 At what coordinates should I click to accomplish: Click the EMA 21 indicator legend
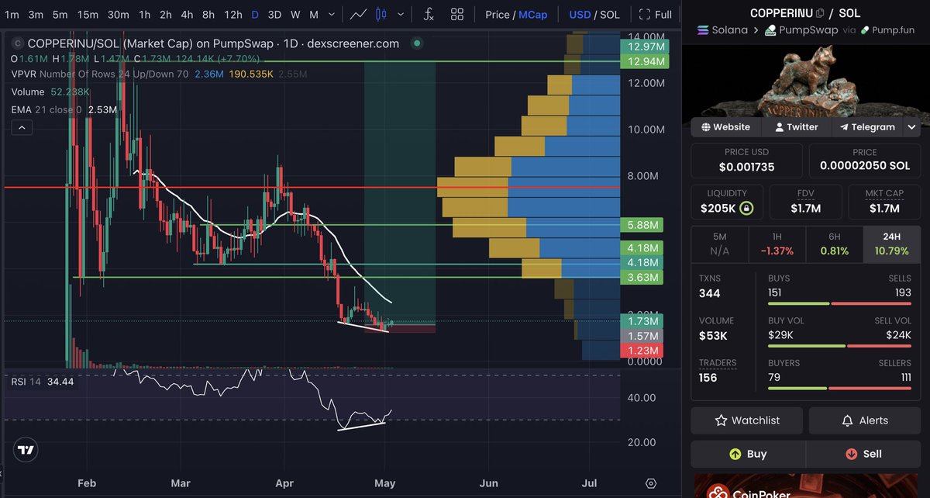click(x=64, y=109)
